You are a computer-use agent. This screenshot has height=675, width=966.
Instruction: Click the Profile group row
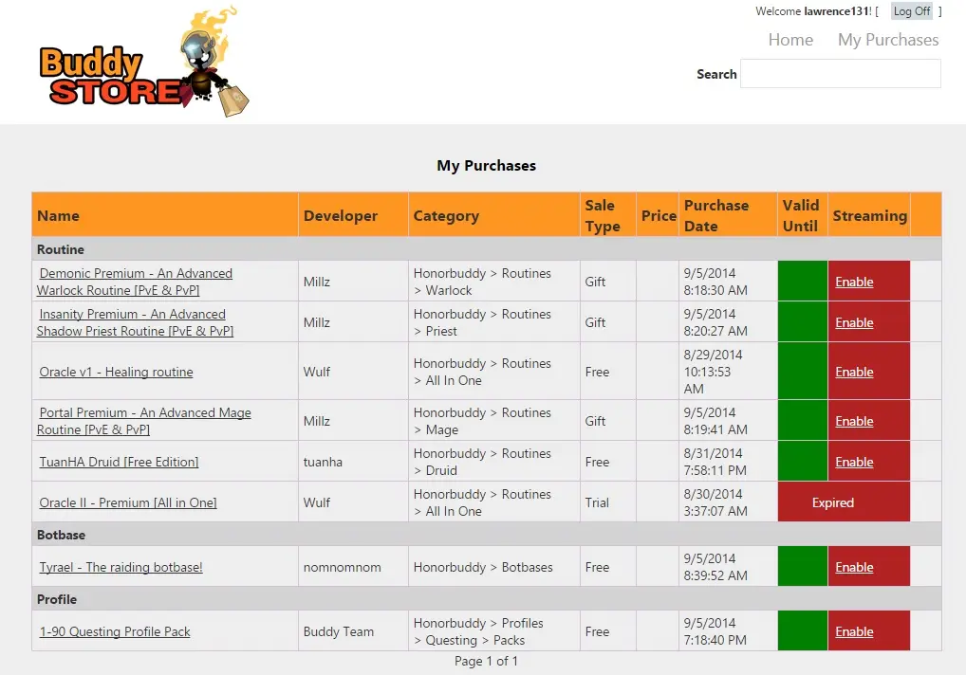(487, 599)
